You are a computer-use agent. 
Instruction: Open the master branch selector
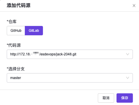70,78
